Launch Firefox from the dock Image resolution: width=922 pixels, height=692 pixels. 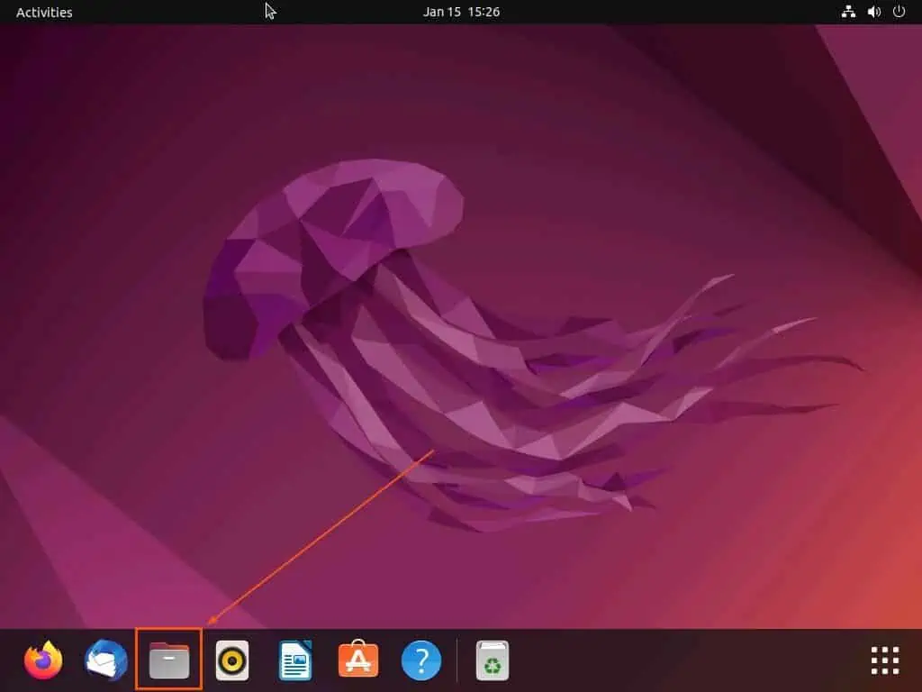coord(42,660)
